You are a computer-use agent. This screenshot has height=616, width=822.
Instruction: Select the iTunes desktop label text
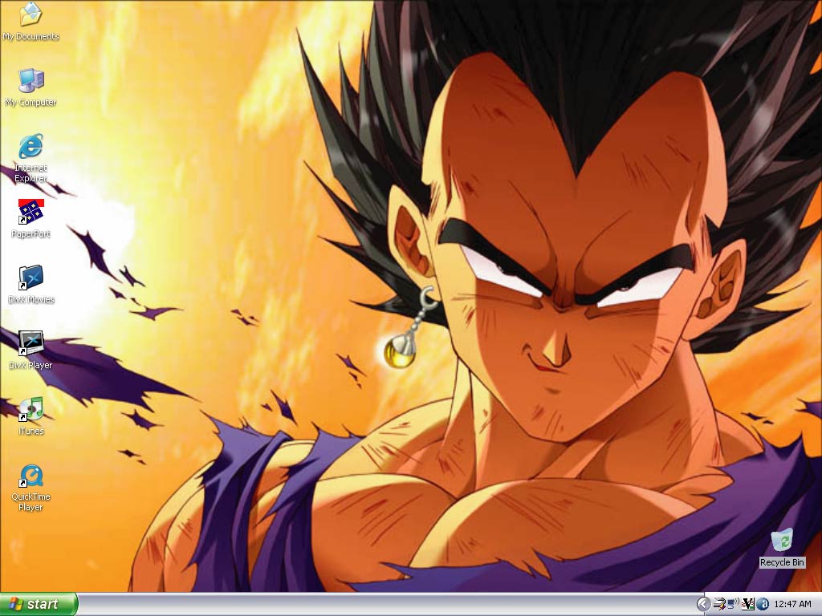pyautogui.click(x=31, y=431)
